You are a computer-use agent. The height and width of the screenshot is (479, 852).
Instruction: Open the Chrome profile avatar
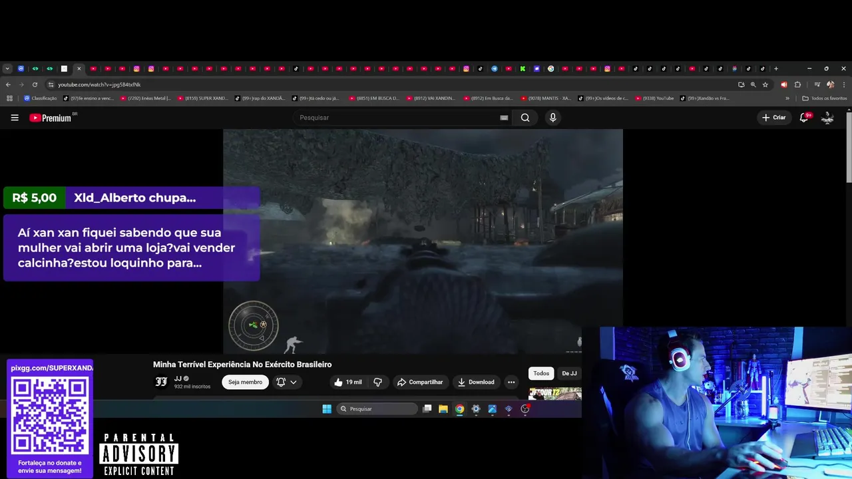[x=830, y=84]
